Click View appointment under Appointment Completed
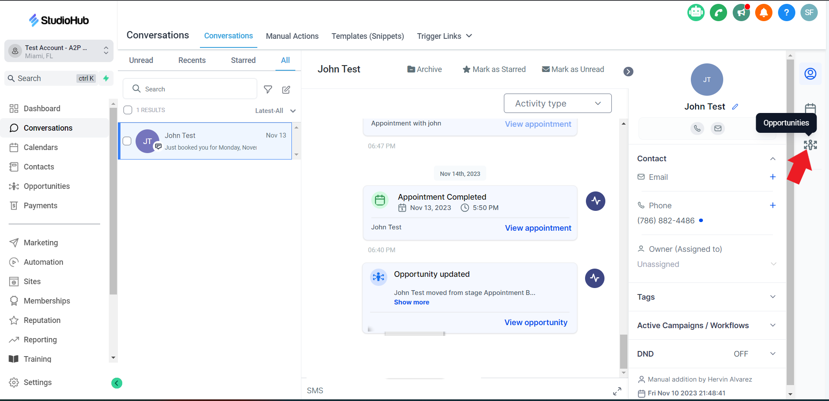The width and height of the screenshot is (829, 401). click(538, 228)
